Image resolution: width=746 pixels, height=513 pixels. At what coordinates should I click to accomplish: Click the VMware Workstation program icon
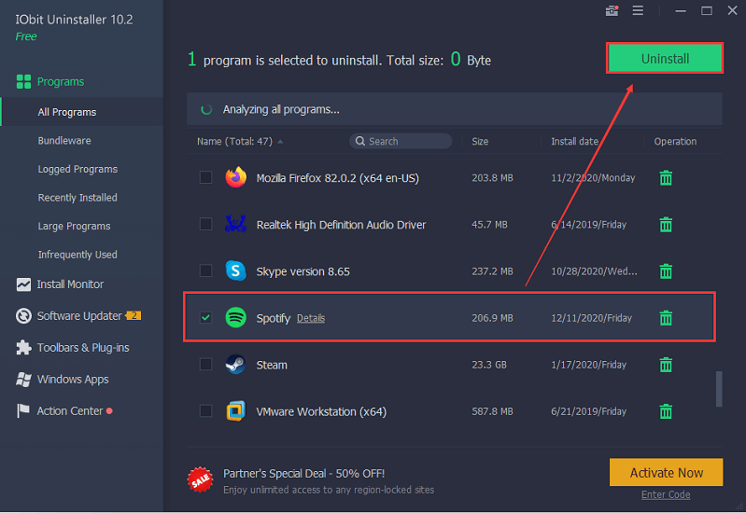[x=235, y=411]
